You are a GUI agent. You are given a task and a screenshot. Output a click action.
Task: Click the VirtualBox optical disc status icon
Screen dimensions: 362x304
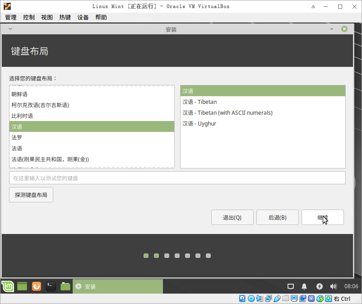251,298
